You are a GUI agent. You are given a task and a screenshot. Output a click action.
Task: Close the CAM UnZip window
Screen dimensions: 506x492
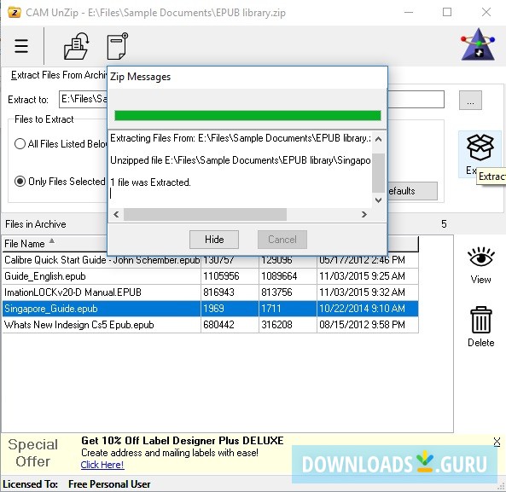click(486, 13)
